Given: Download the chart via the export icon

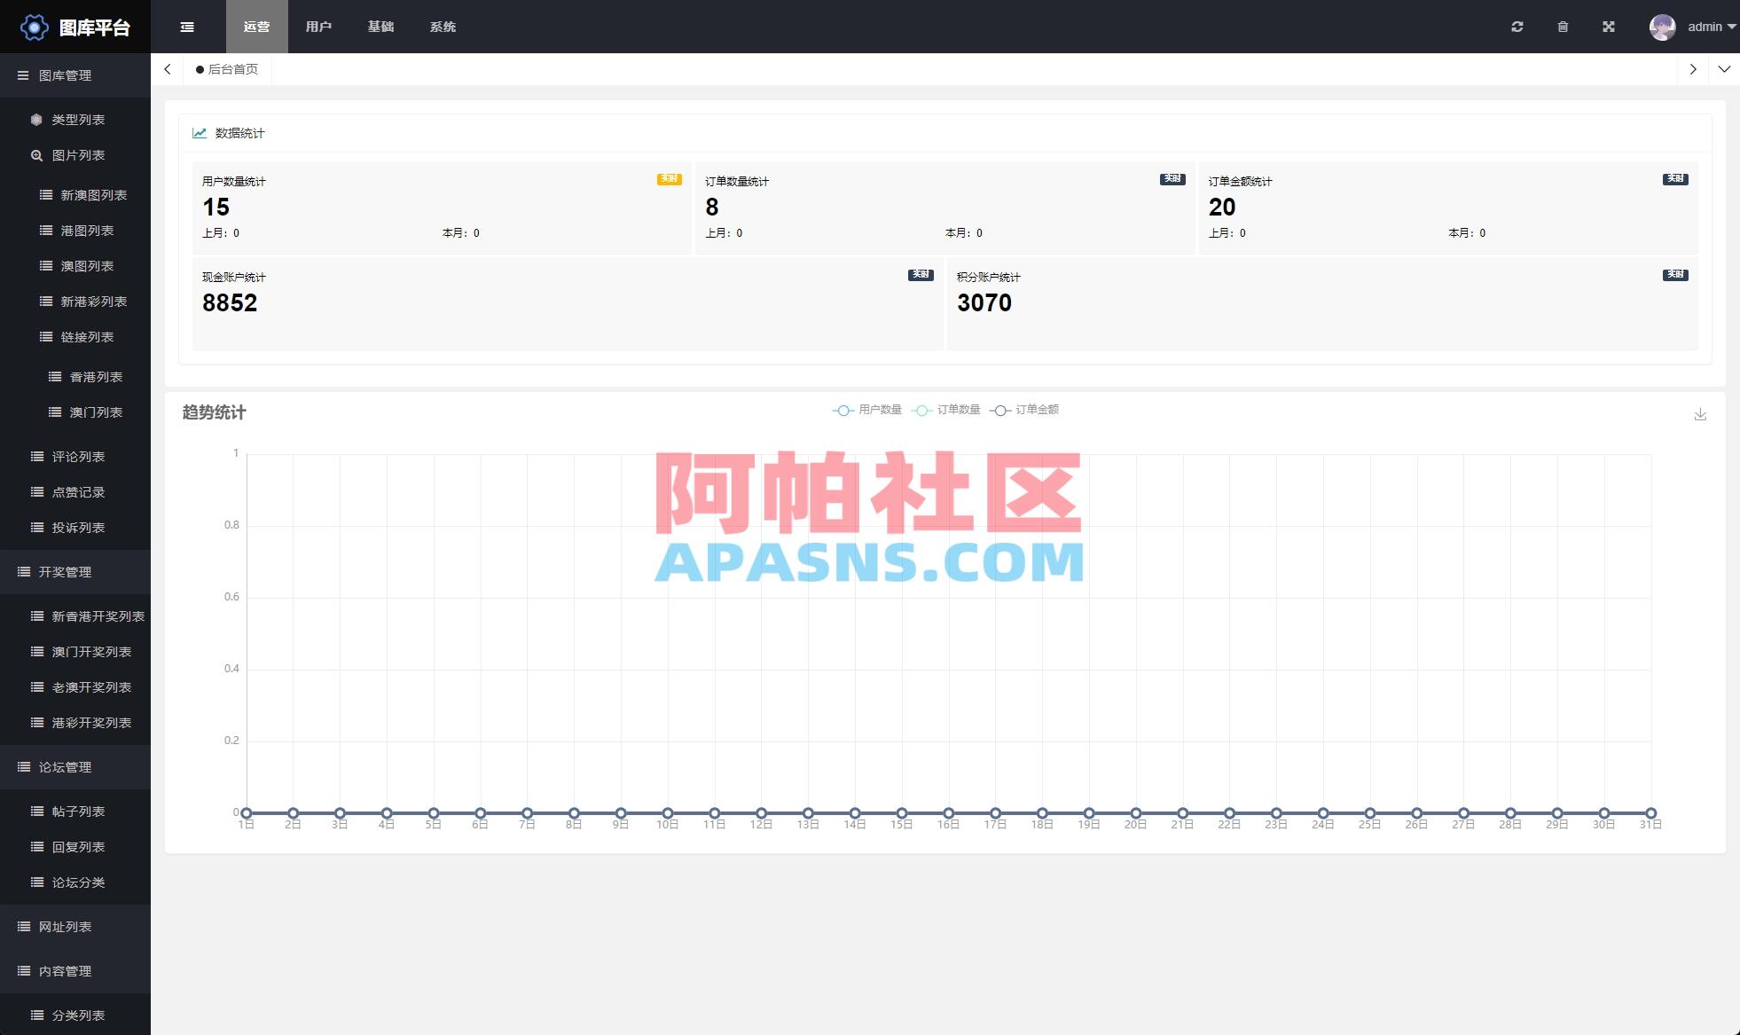Looking at the screenshot, I should tap(1700, 412).
